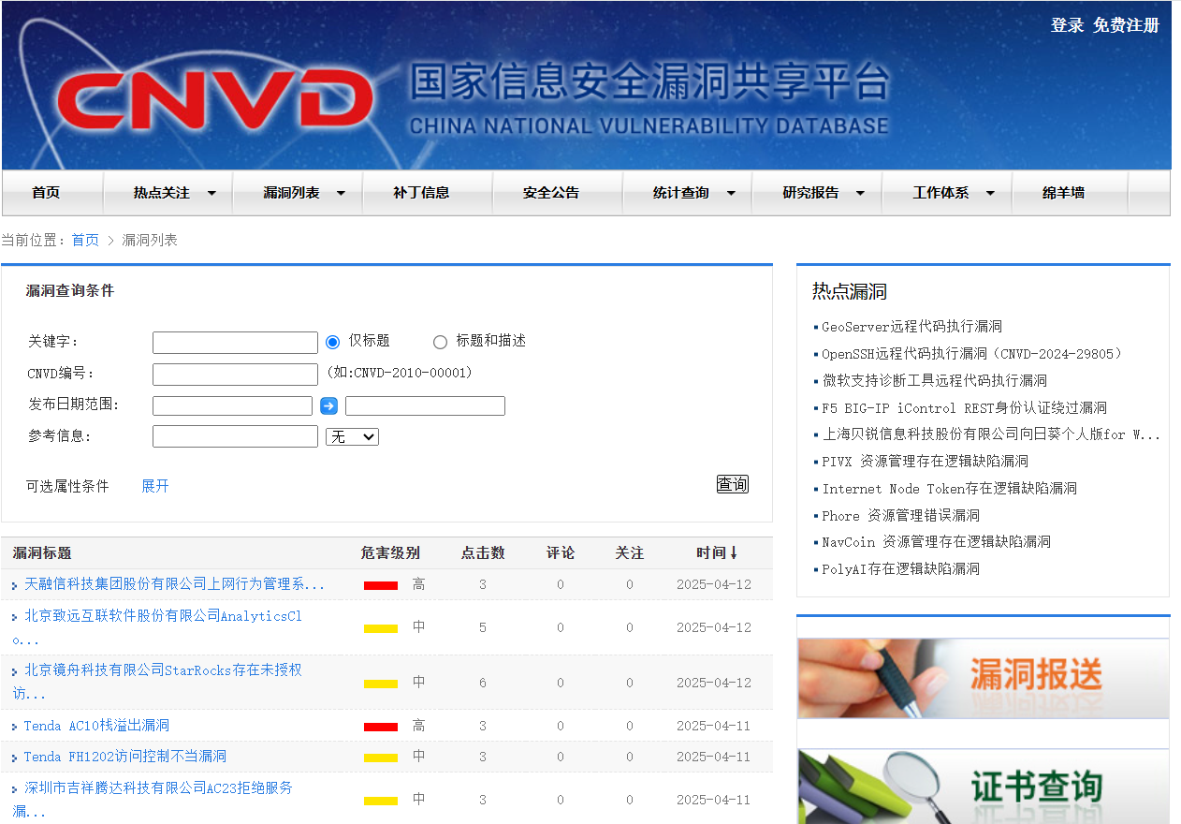This screenshot has height=824, width=1181.
Task: Click inside the CNVD编号 input field
Action: [x=235, y=375]
